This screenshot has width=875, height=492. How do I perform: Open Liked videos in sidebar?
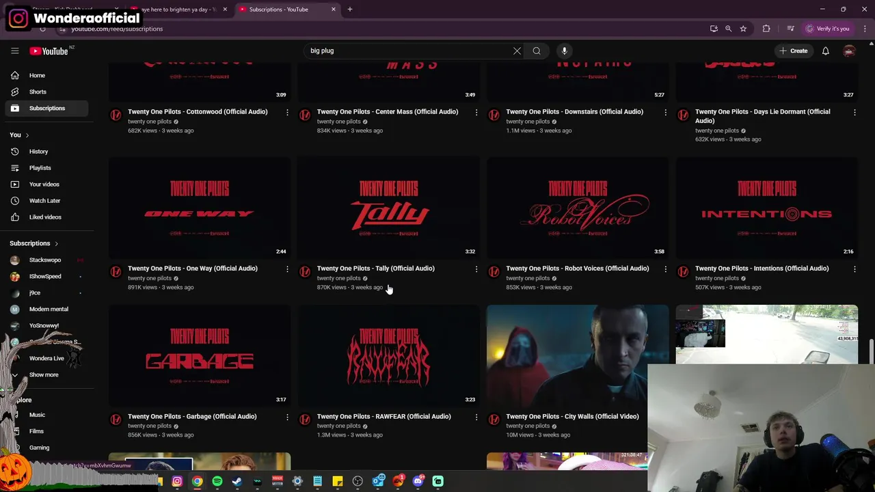click(x=46, y=217)
